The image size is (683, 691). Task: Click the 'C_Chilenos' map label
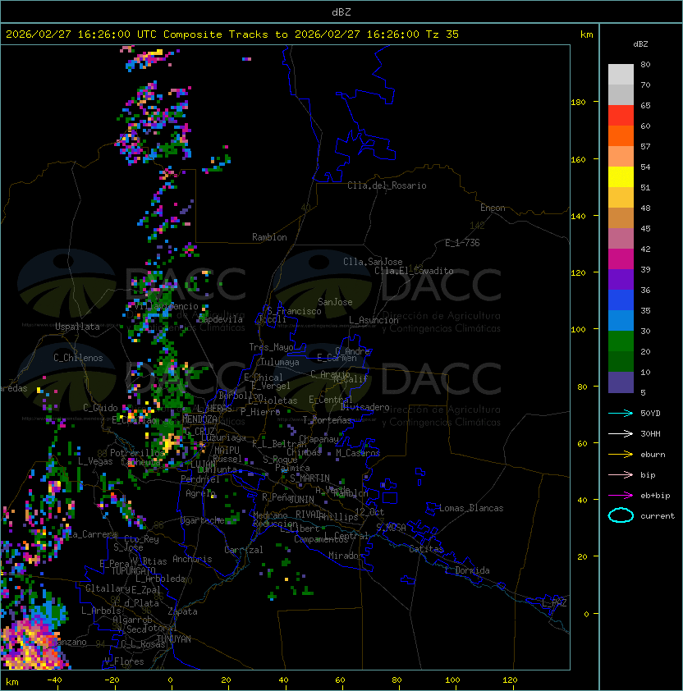pos(78,358)
